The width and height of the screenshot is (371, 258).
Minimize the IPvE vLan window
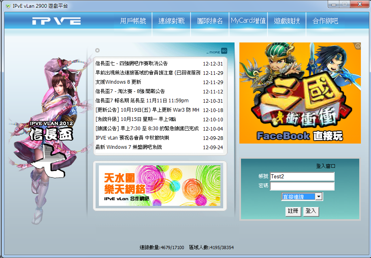pyautogui.click(x=334, y=4)
